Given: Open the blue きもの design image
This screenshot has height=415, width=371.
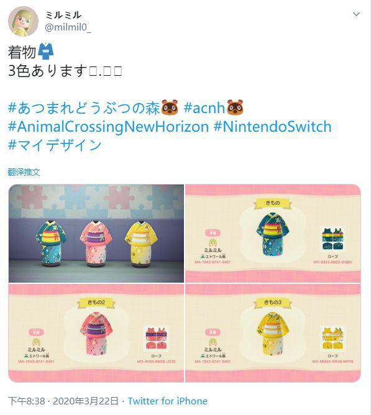Looking at the screenshot, I should (273, 234).
